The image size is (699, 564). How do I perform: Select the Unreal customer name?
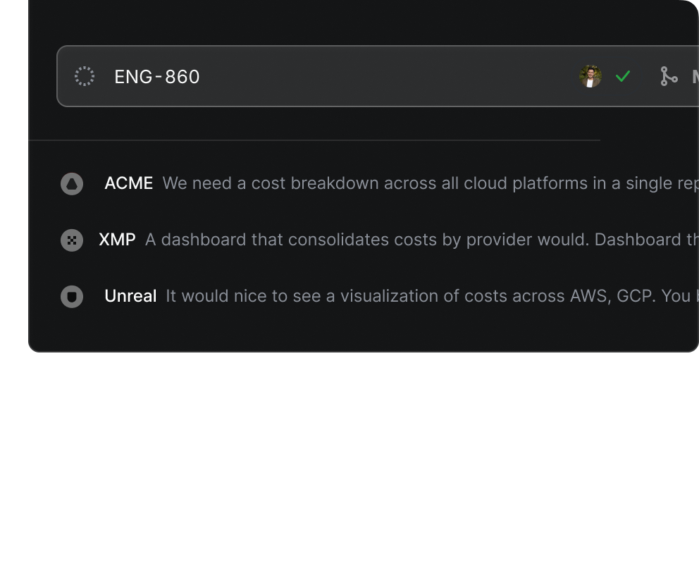(x=130, y=296)
